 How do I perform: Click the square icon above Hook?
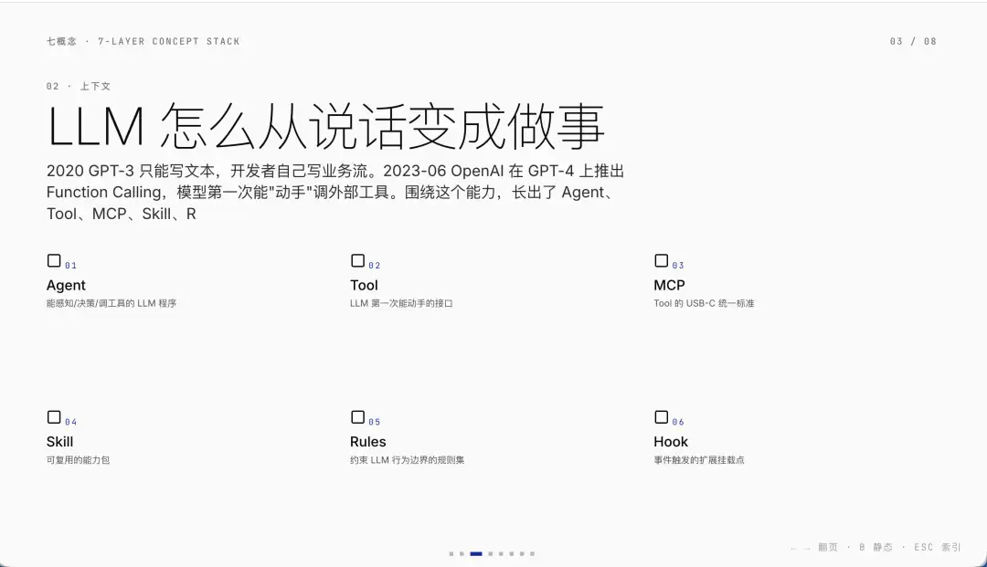[x=662, y=417]
